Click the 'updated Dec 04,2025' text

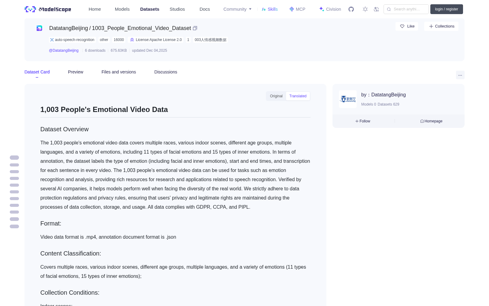pyautogui.click(x=149, y=50)
